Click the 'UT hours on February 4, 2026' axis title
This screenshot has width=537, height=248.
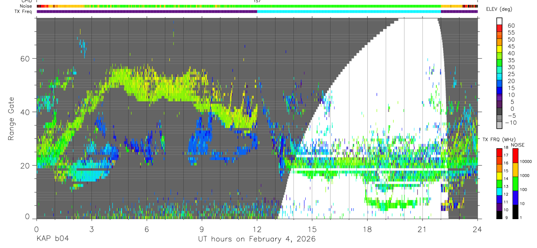(257, 239)
